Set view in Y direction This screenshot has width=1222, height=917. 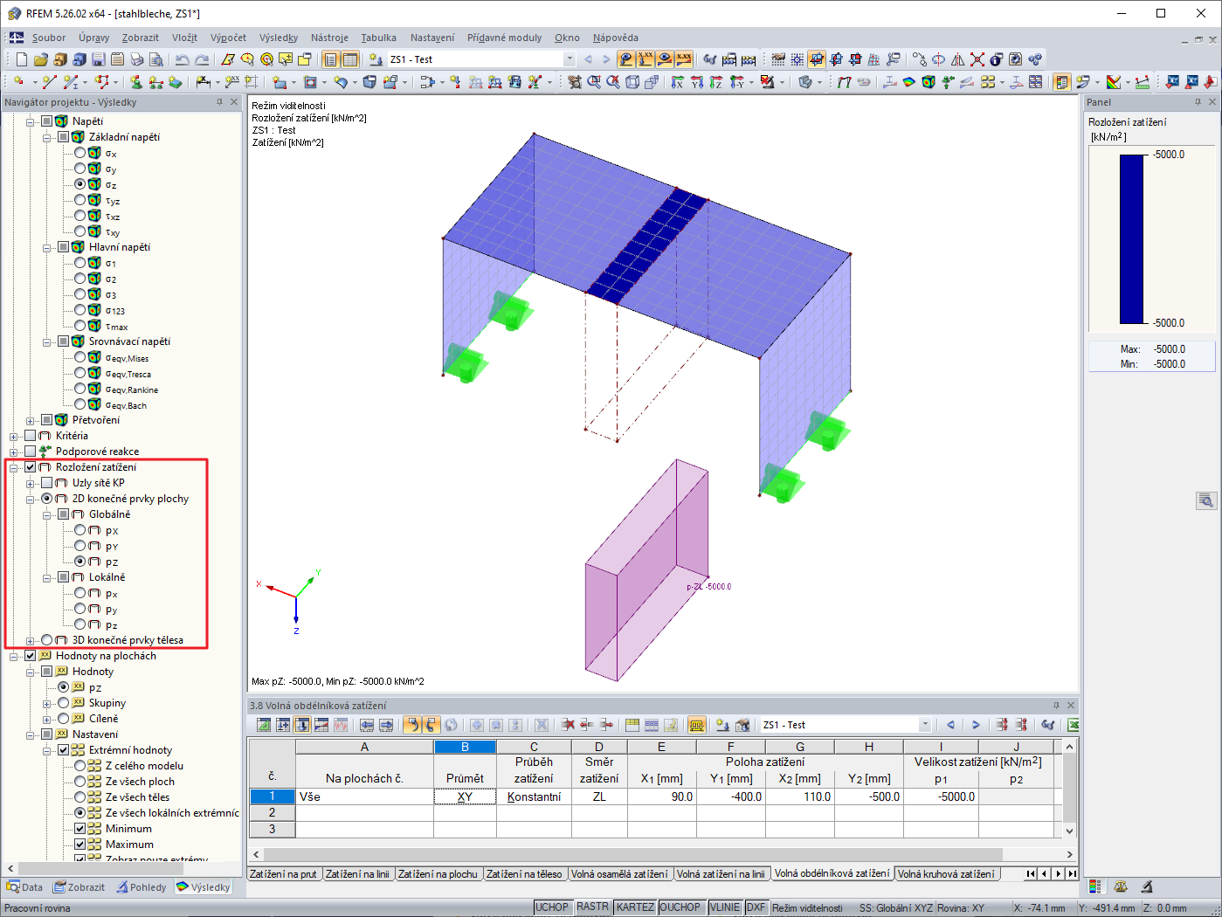(x=696, y=82)
